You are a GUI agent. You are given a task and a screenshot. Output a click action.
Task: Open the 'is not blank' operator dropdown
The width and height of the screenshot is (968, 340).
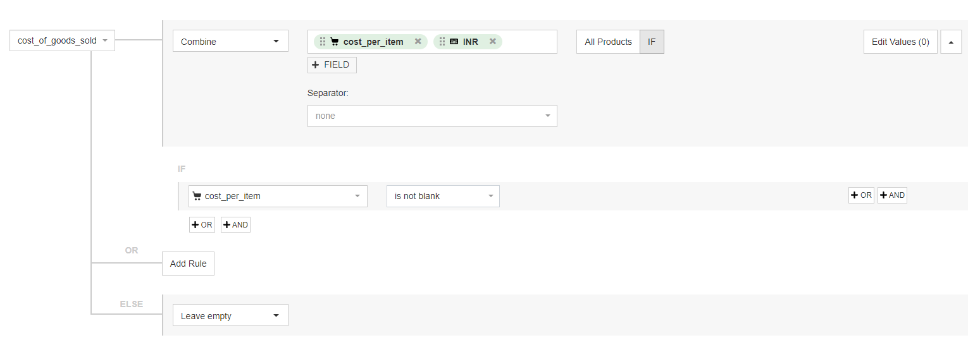pos(443,196)
